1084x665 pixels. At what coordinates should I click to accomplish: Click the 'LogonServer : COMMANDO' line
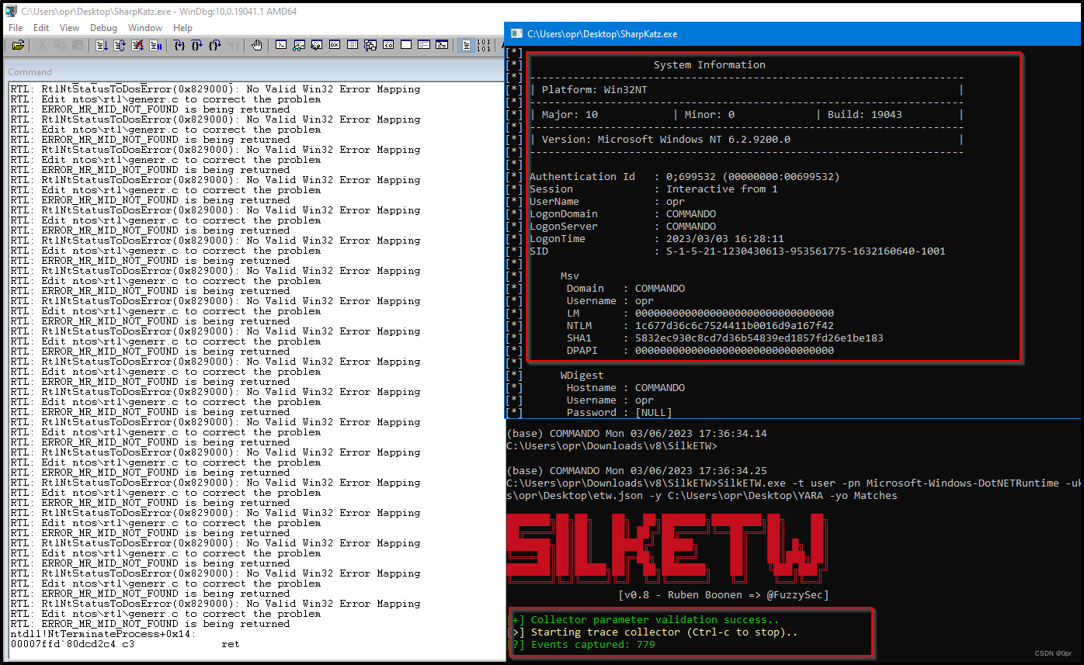point(623,226)
